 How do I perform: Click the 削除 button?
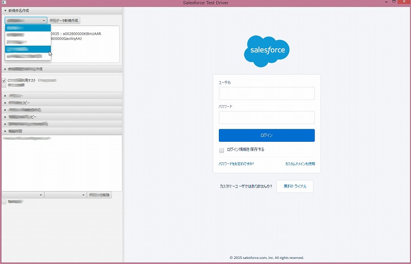click(99, 195)
